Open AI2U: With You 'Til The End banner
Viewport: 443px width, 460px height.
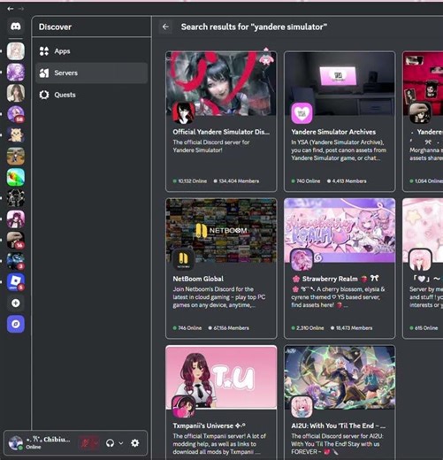(x=340, y=377)
